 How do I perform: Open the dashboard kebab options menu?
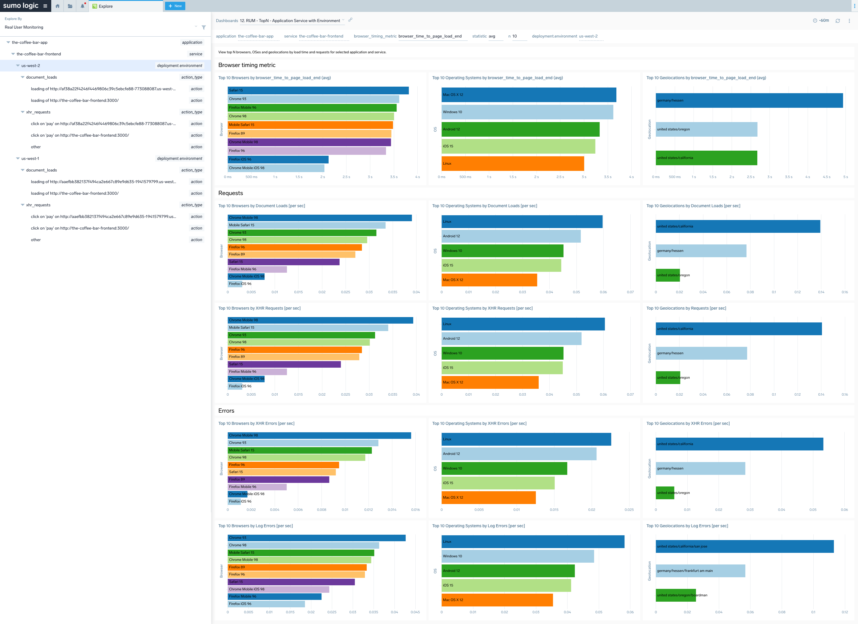(x=849, y=21)
